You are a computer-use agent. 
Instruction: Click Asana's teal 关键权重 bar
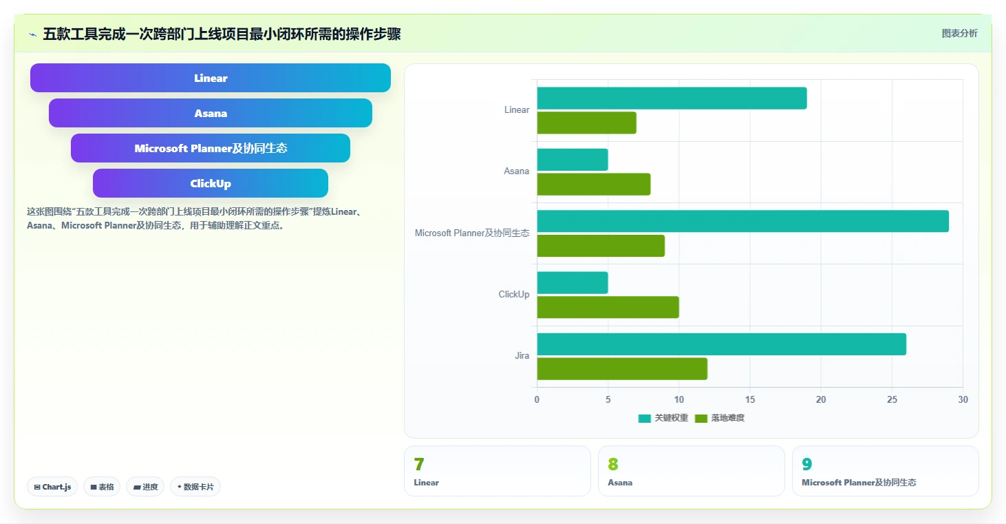[572, 160]
